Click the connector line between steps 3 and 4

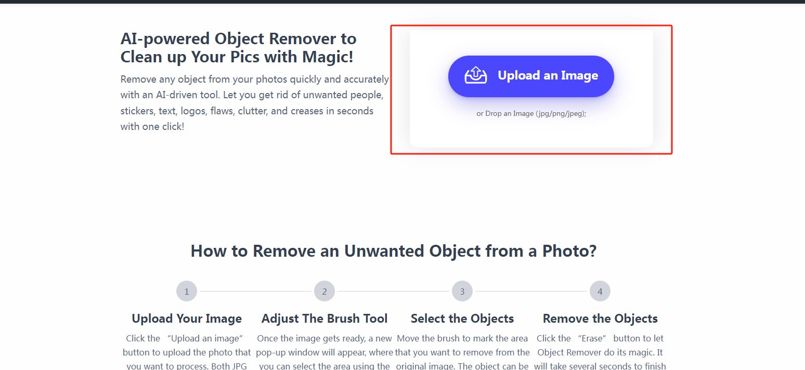[531, 291]
